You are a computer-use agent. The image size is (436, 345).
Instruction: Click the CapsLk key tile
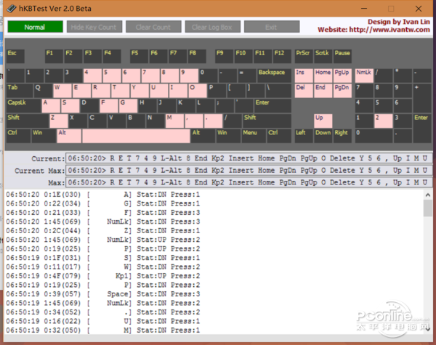pos(24,105)
